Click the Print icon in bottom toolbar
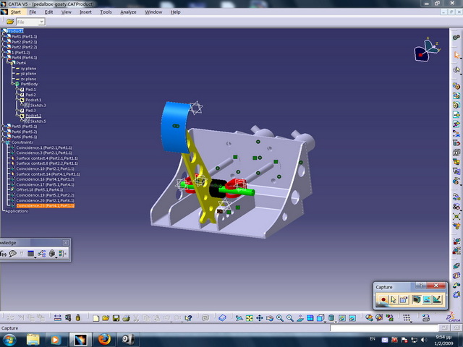Image resolution: width=463 pixels, height=347 pixels. pyautogui.click(x=127, y=318)
